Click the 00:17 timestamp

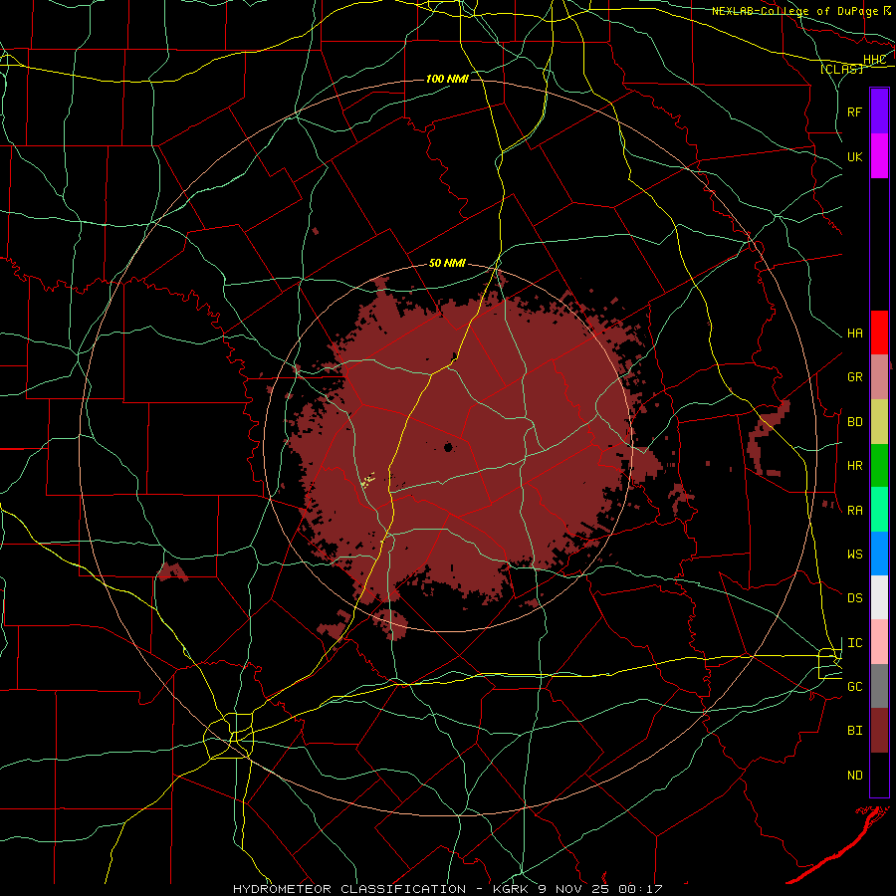[x=641, y=889]
